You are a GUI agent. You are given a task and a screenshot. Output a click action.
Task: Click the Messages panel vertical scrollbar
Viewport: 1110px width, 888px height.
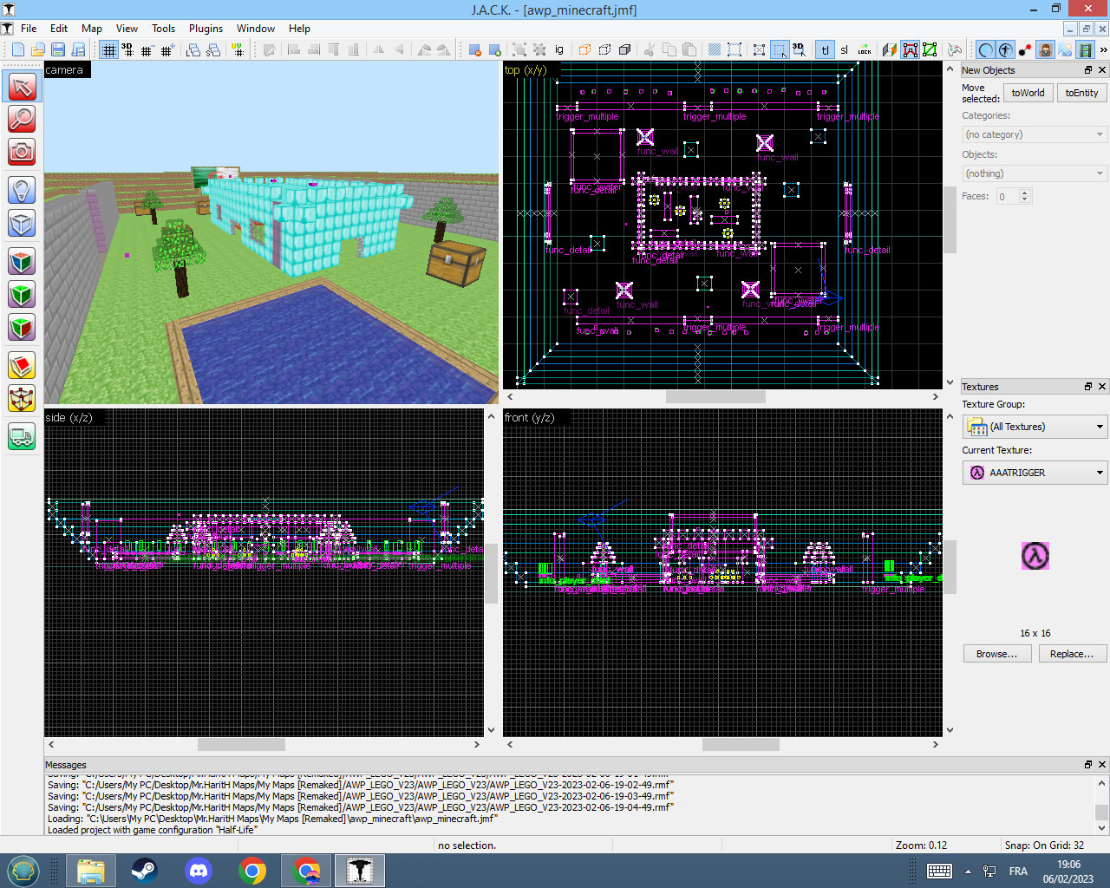coord(1101,804)
